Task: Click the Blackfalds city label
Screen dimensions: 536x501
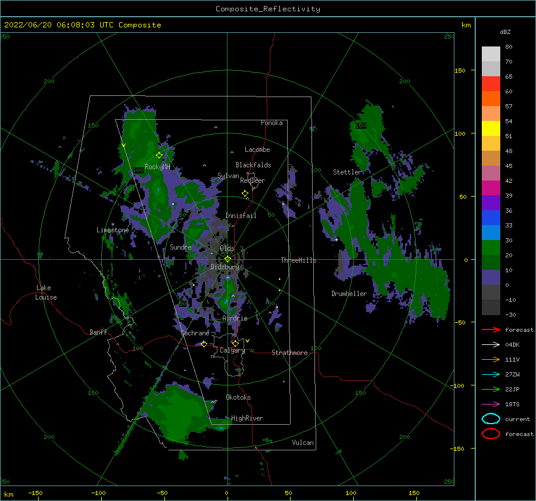Action: coord(253,165)
